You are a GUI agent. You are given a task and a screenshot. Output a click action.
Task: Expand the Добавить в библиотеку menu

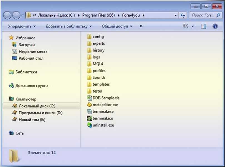click(68, 26)
